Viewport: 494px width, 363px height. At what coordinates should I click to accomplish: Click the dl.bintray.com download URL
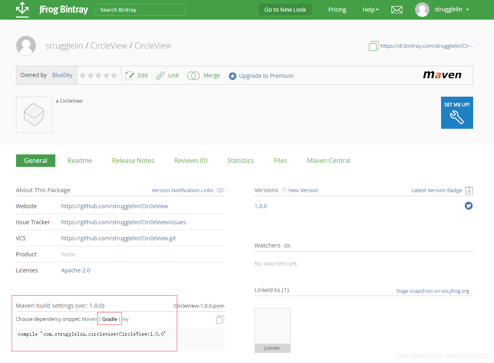click(427, 46)
